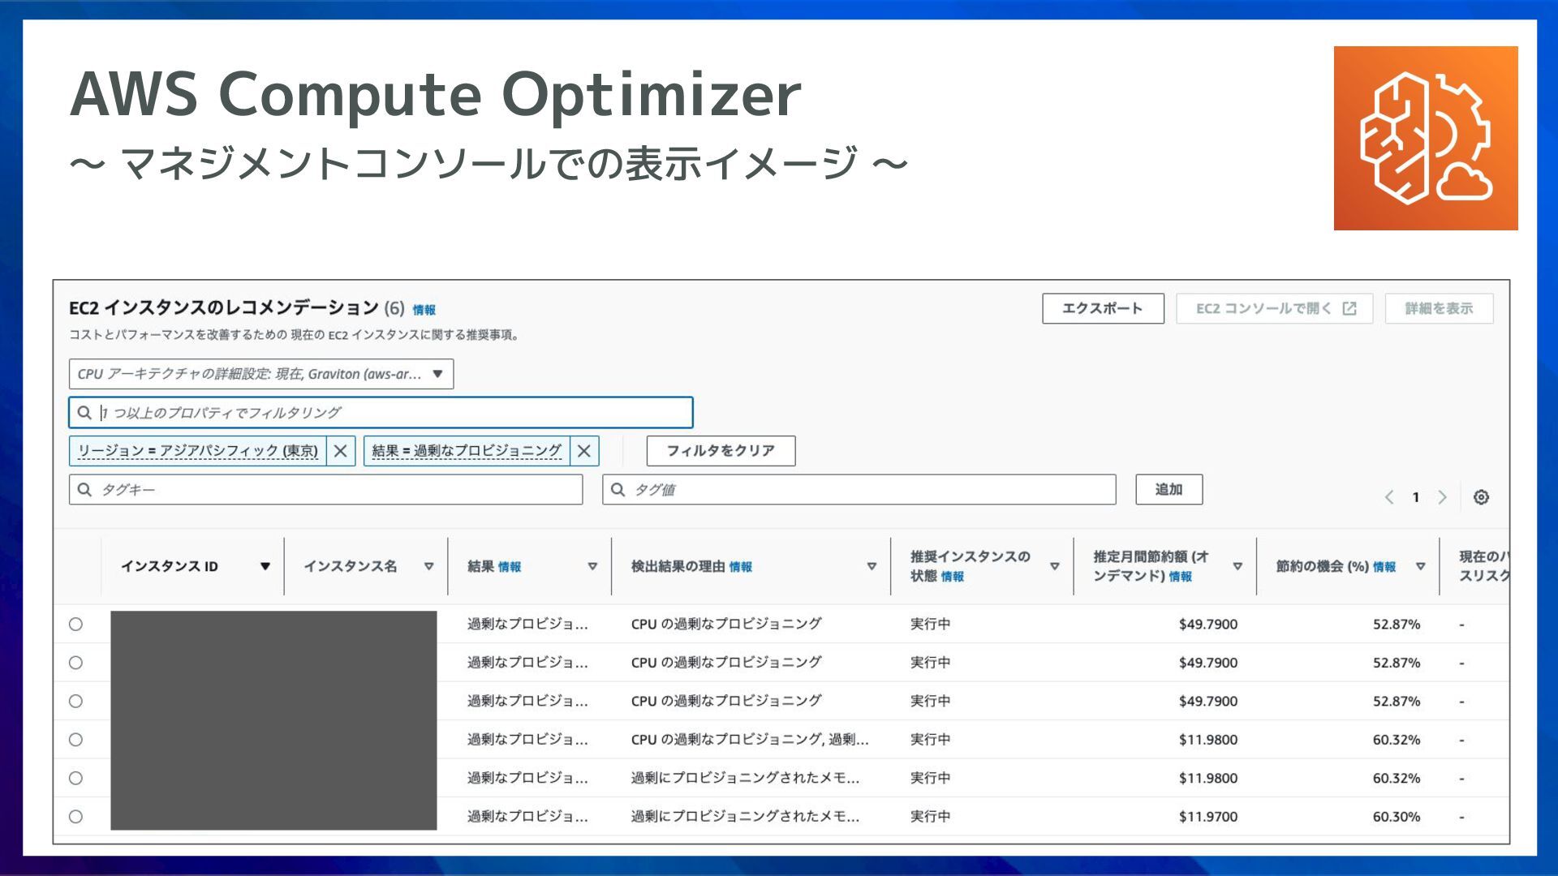Click page number 1 in pagination
Viewport: 1558px width, 876px height.
coord(1416,497)
